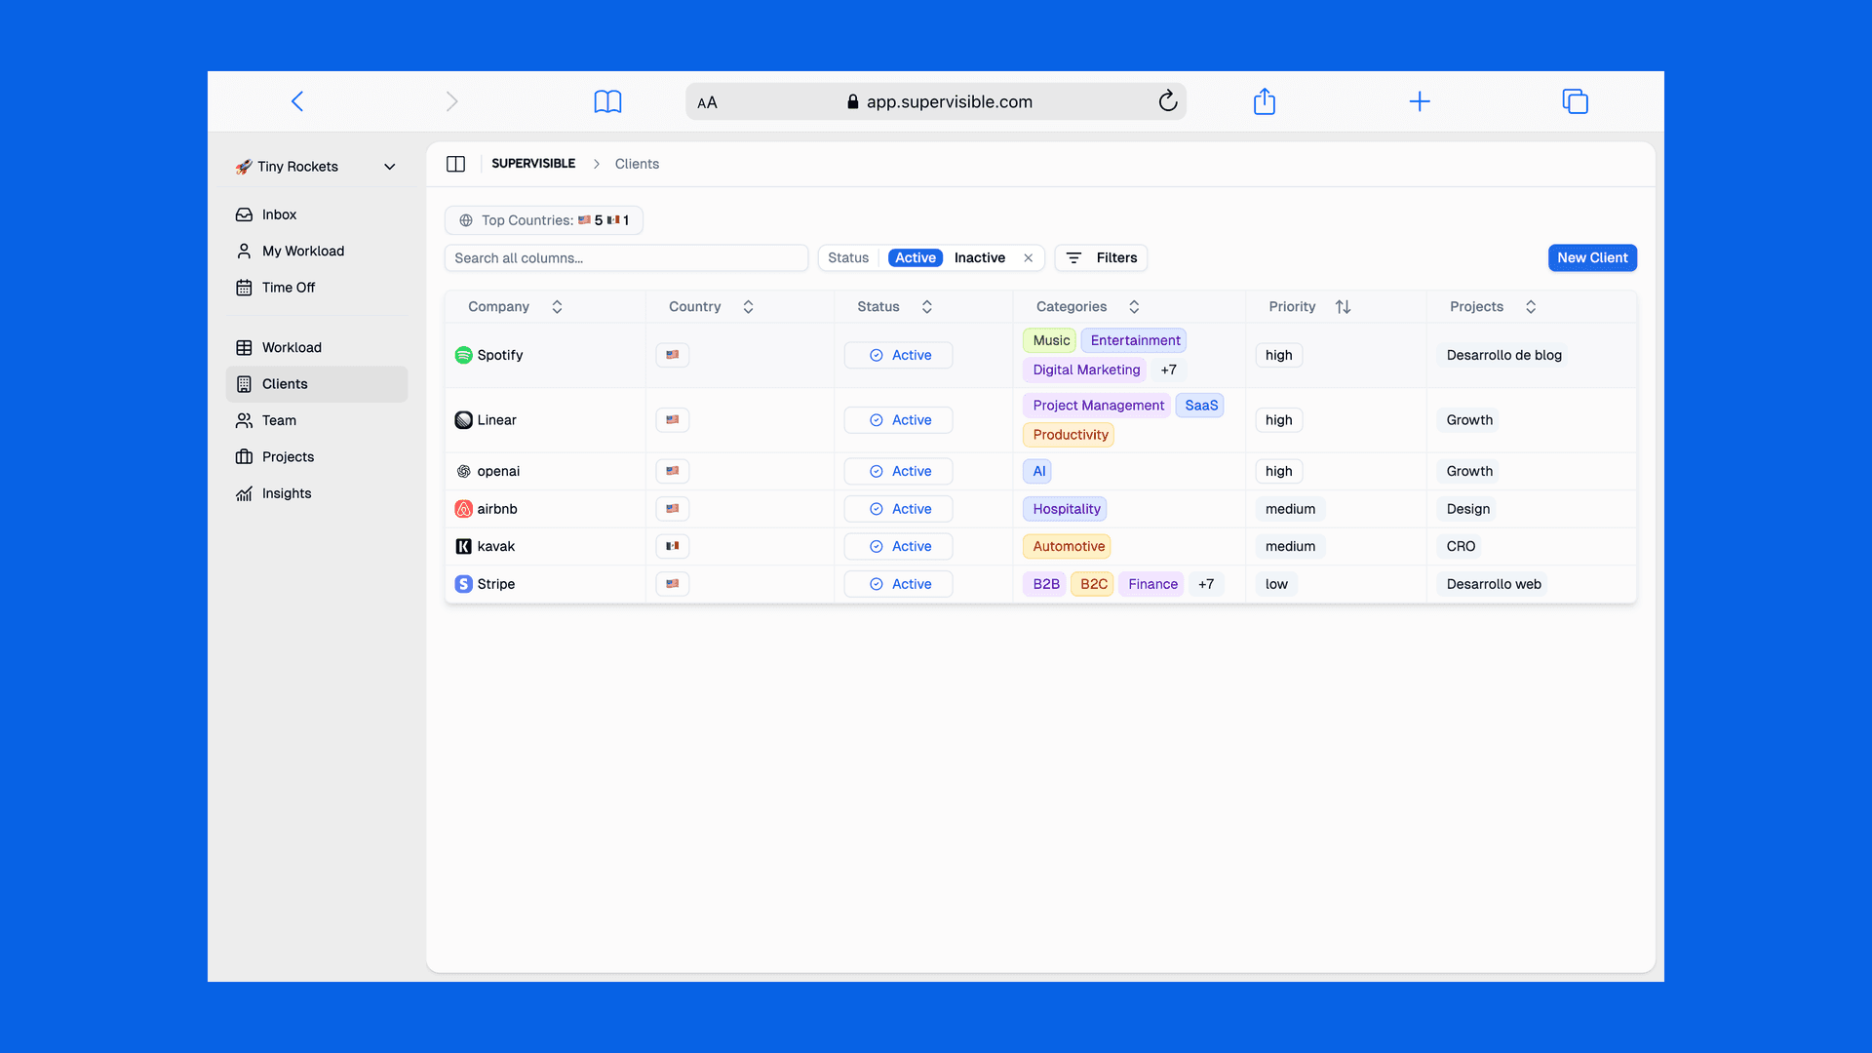Show all tabs overview icon
Image resolution: width=1872 pixels, height=1053 pixels.
pyautogui.click(x=1575, y=101)
